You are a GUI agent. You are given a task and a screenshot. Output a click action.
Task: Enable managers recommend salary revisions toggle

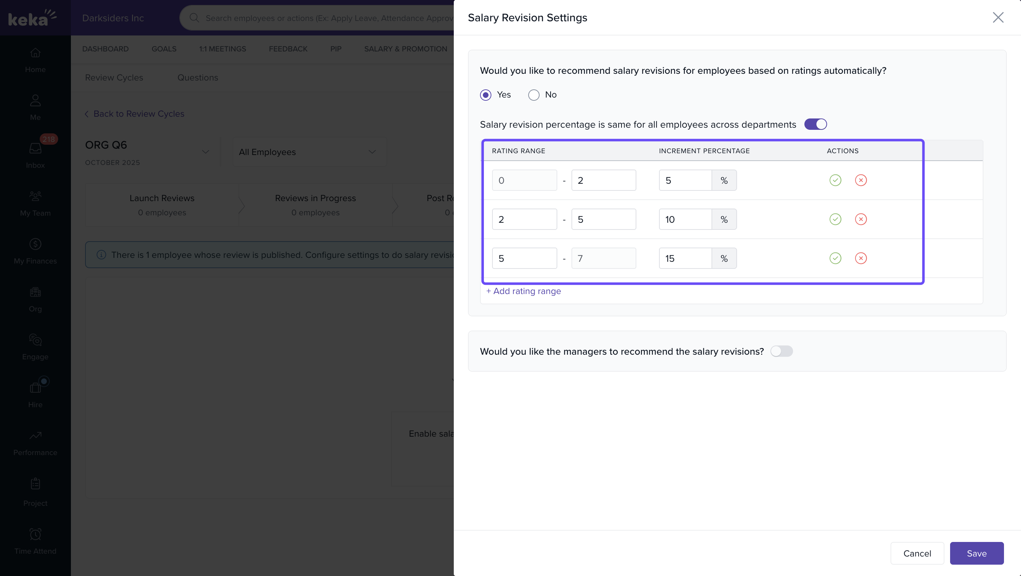[x=781, y=351]
